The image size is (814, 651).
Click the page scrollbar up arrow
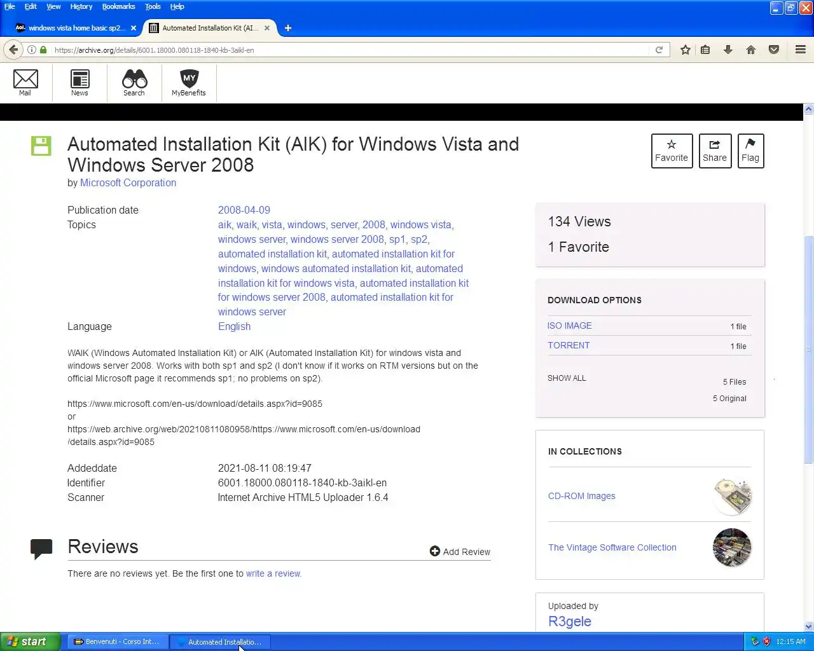point(808,109)
